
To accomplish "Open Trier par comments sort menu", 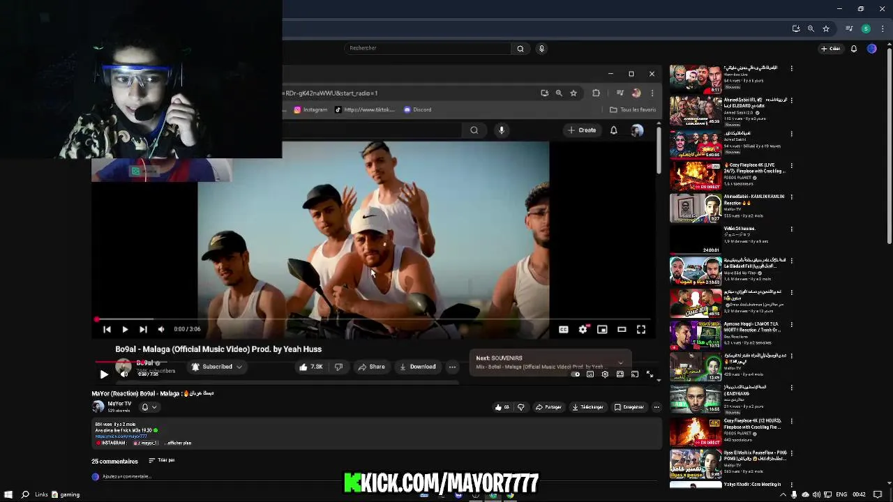I will tap(162, 460).
